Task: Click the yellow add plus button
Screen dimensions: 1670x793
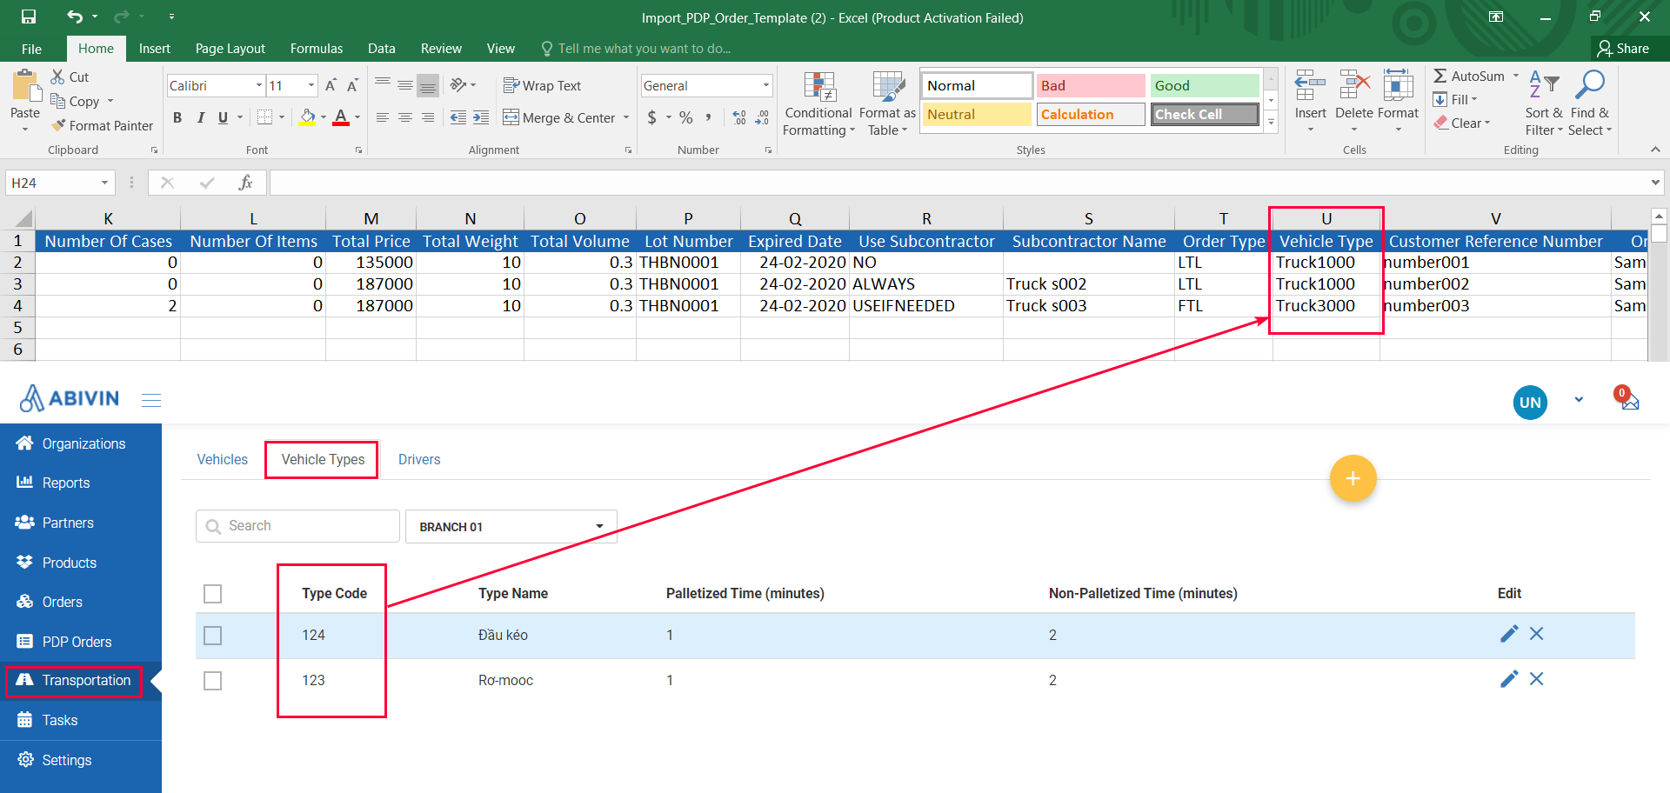Action: point(1353,478)
